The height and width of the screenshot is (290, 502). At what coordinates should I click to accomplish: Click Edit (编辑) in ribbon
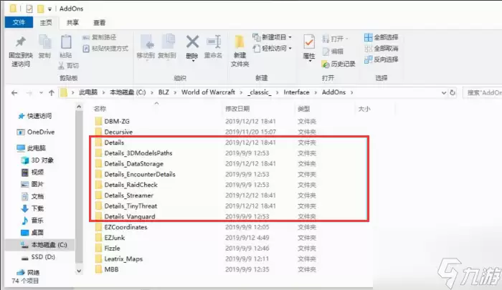(333, 51)
